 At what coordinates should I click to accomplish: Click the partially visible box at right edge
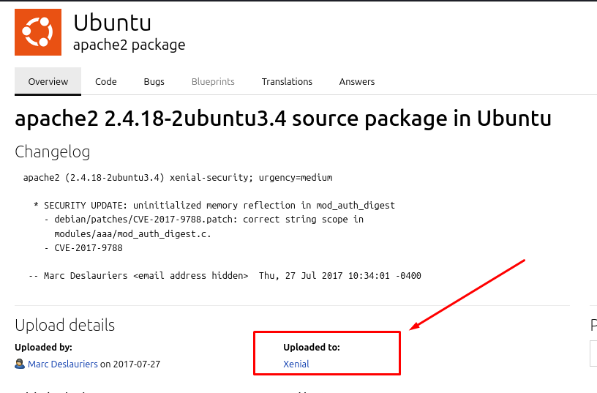[x=593, y=353]
